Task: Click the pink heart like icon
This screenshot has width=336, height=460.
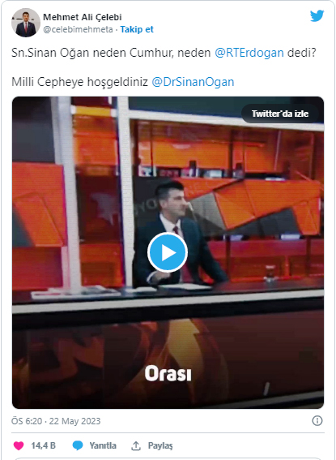Action: (x=19, y=445)
